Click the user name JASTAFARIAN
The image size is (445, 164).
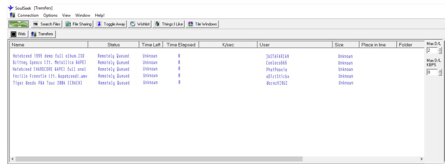click(x=277, y=57)
